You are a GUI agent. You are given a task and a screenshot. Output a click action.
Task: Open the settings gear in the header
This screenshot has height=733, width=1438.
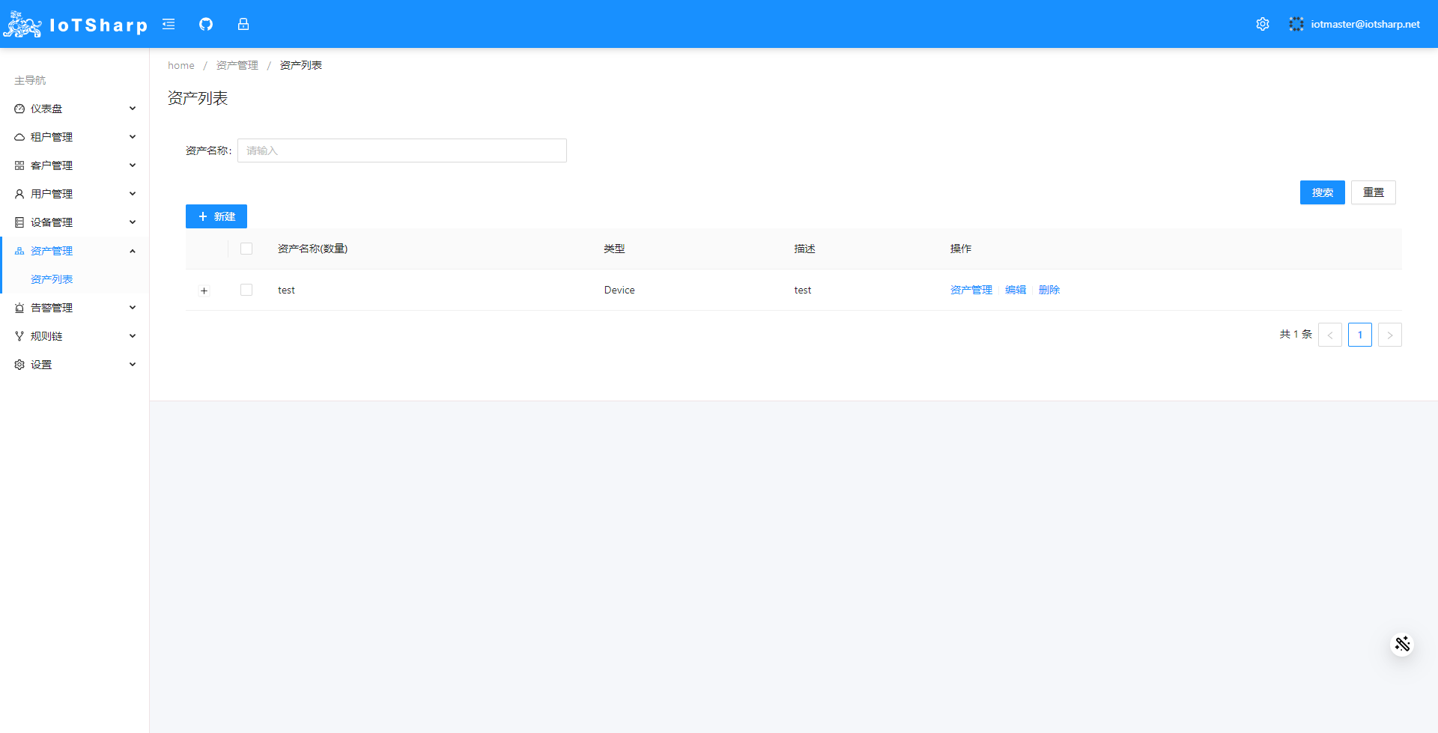(1263, 24)
